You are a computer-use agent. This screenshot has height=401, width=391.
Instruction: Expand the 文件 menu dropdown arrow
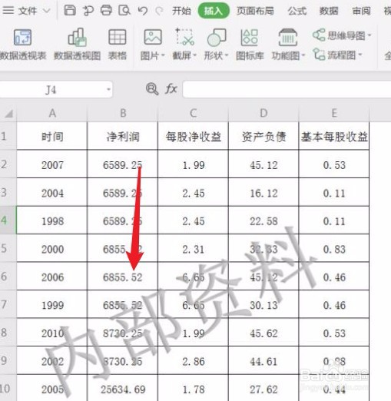(x=46, y=11)
